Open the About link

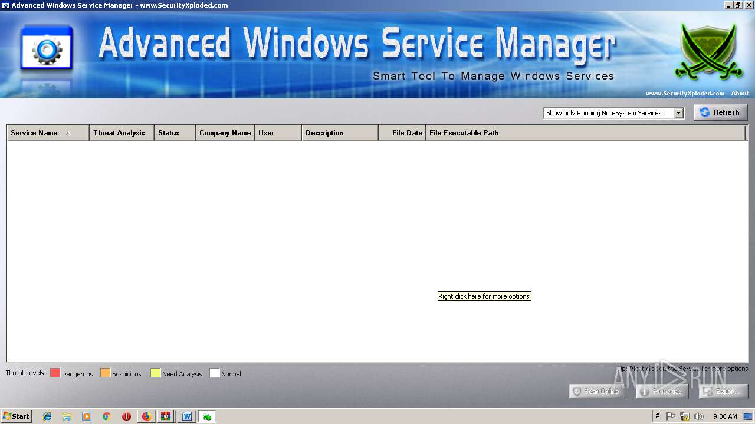click(740, 93)
